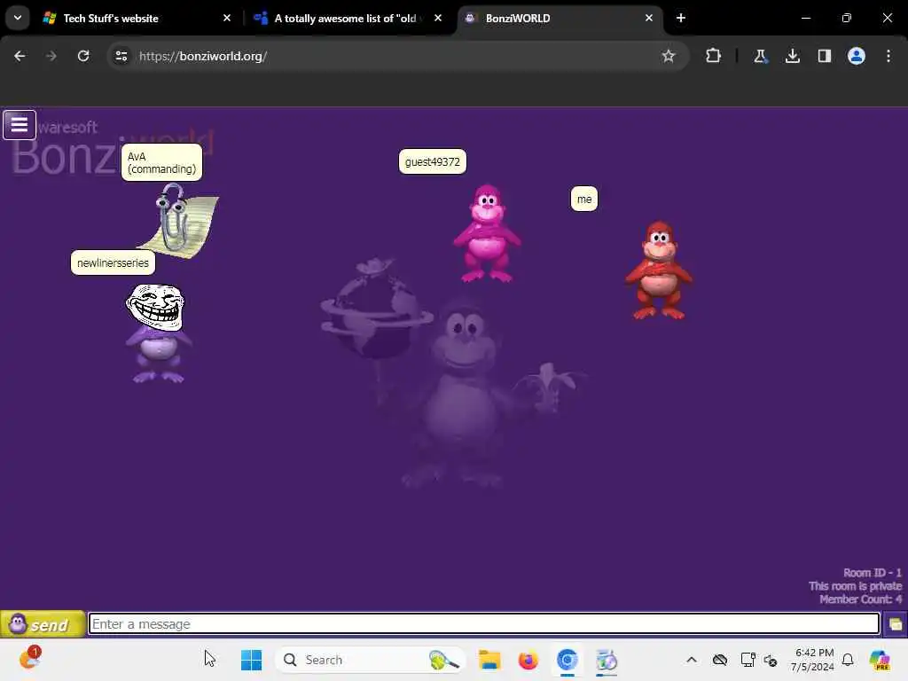The image size is (908, 681).
Task: Click the muted volume tray icon
Action: pyautogui.click(x=771, y=660)
